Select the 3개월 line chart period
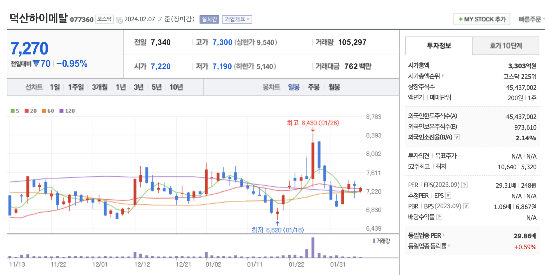Image resolution: width=545 pixels, height=275 pixels. (100, 87)
